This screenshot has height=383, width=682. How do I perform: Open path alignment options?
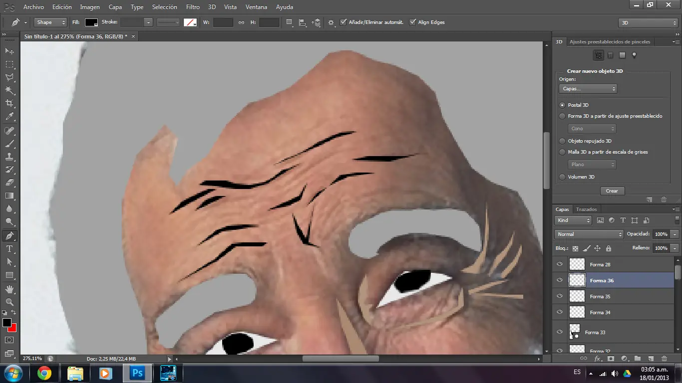point(303,22)
